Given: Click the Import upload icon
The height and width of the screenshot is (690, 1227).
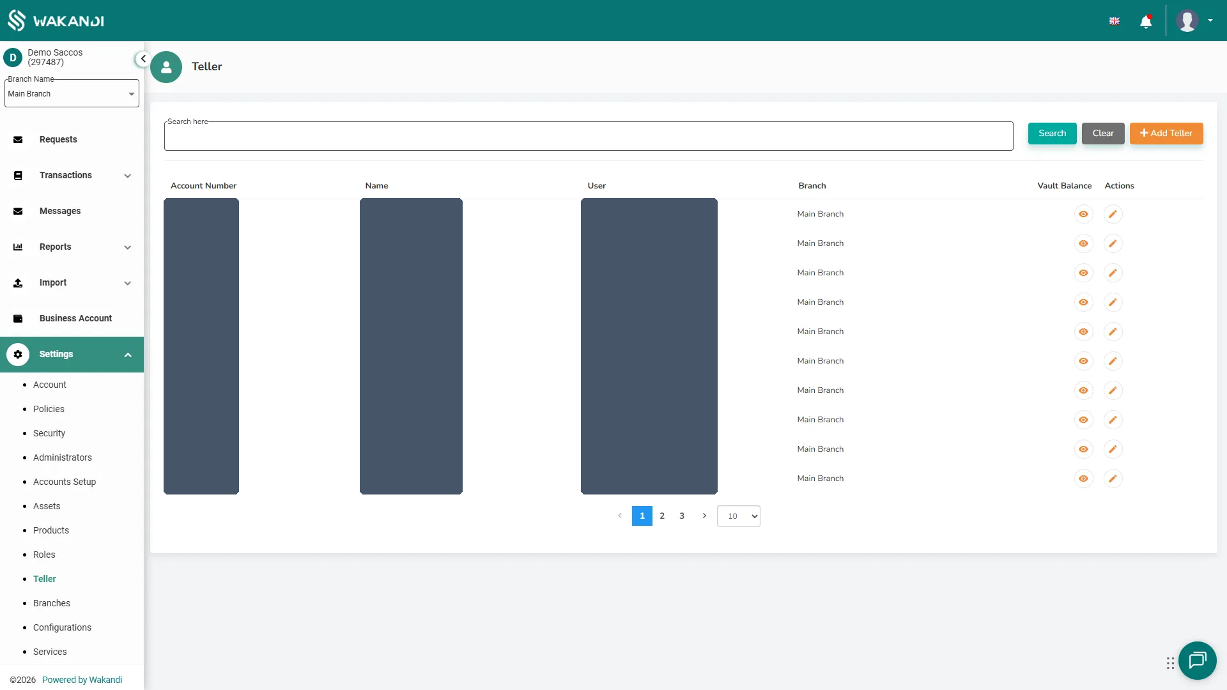Looking at the screenshot, I should coord(18,283).
